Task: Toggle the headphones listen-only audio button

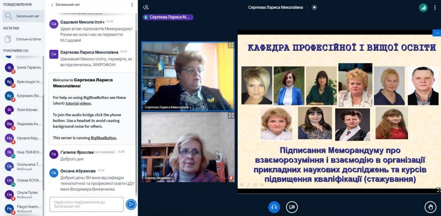Action: tap(274, 207)
